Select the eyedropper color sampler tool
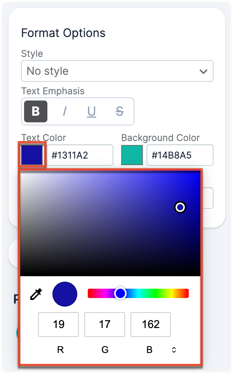 coord(35,294)
